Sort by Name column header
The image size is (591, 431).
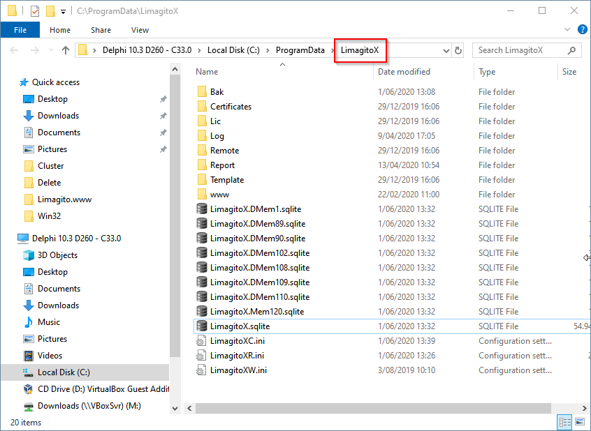tap(207, 72)
